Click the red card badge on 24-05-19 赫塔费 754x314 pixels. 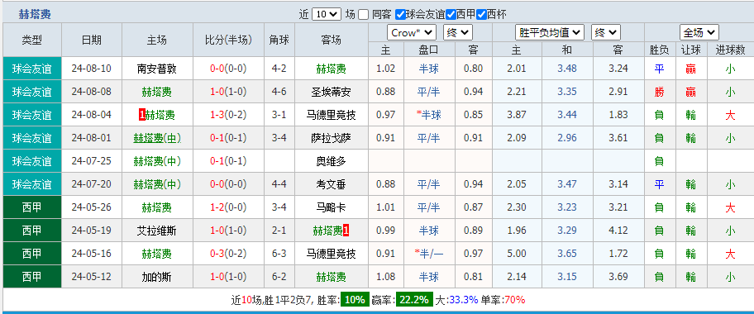point(346,231)
